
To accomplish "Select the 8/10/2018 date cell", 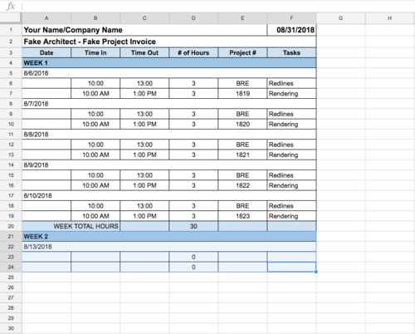I will click(x=169, y=195).
